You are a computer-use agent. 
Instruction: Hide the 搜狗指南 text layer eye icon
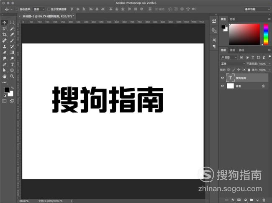222,78
